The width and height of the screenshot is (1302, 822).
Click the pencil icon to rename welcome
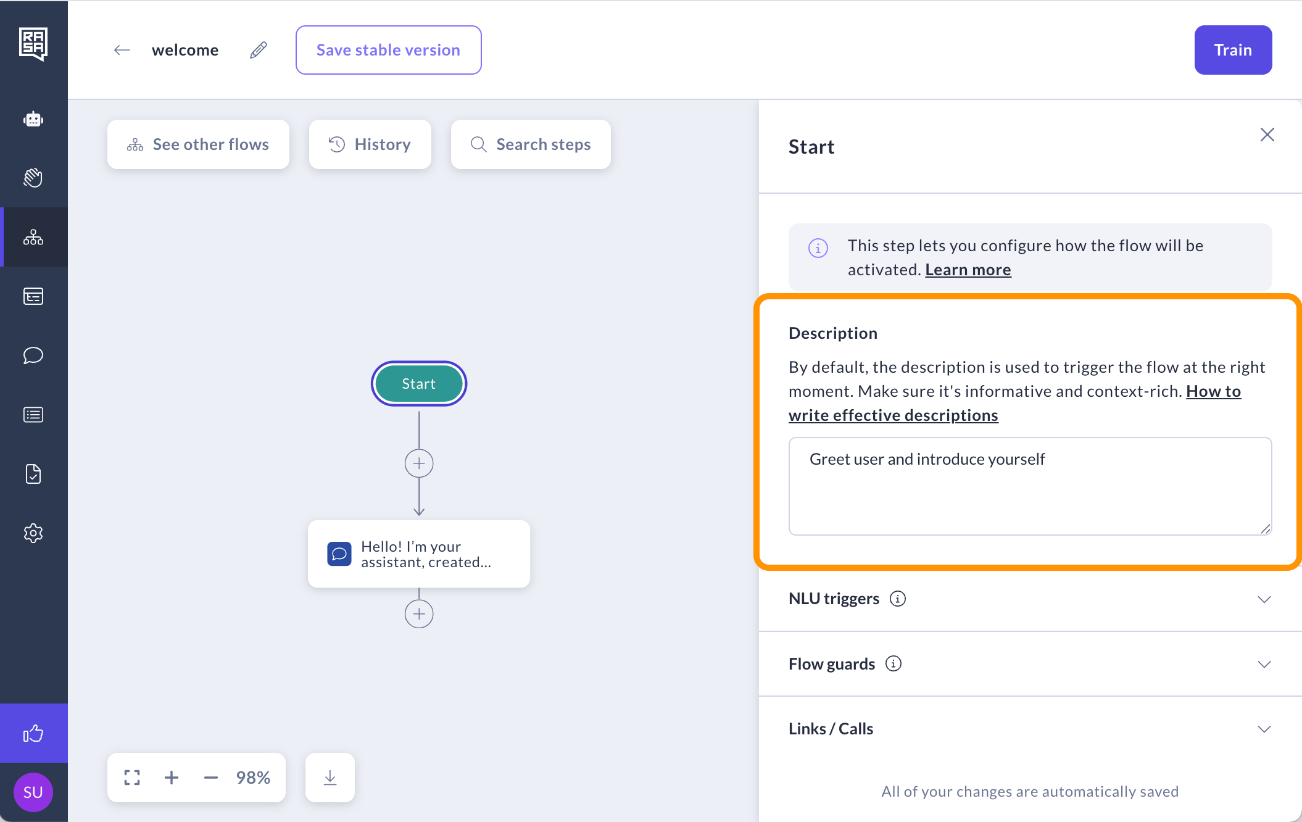click(259, 50)
